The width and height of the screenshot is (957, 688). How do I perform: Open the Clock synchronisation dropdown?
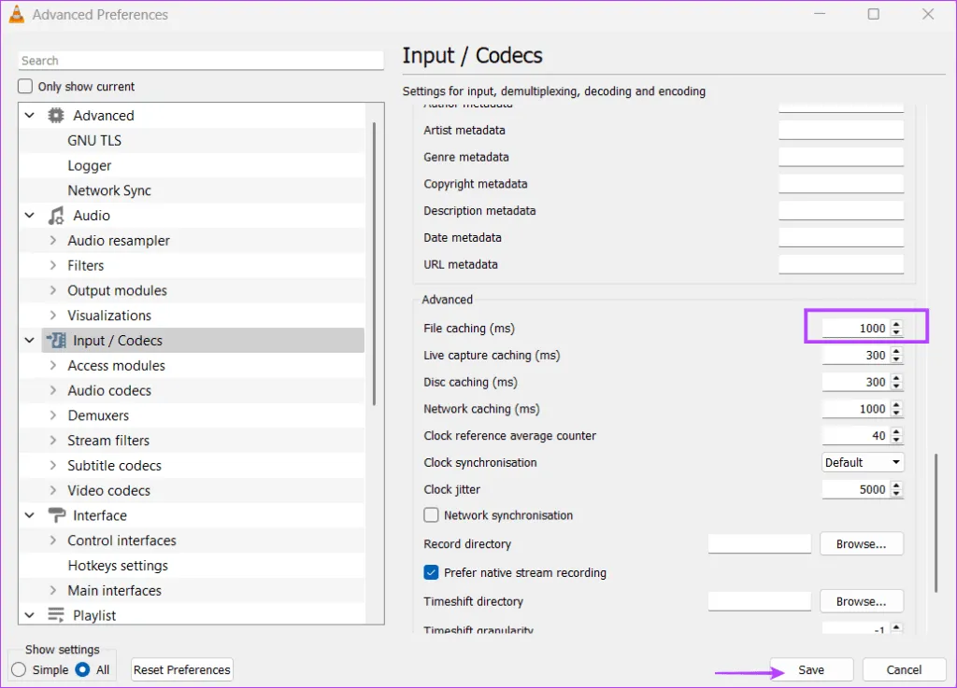tap(862, 462)
